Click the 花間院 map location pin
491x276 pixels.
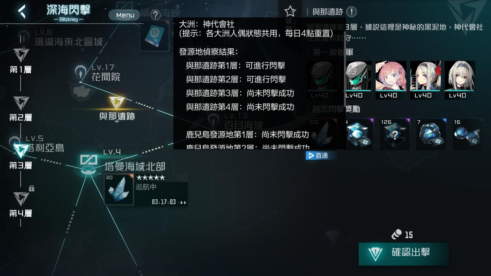(81, 73)
